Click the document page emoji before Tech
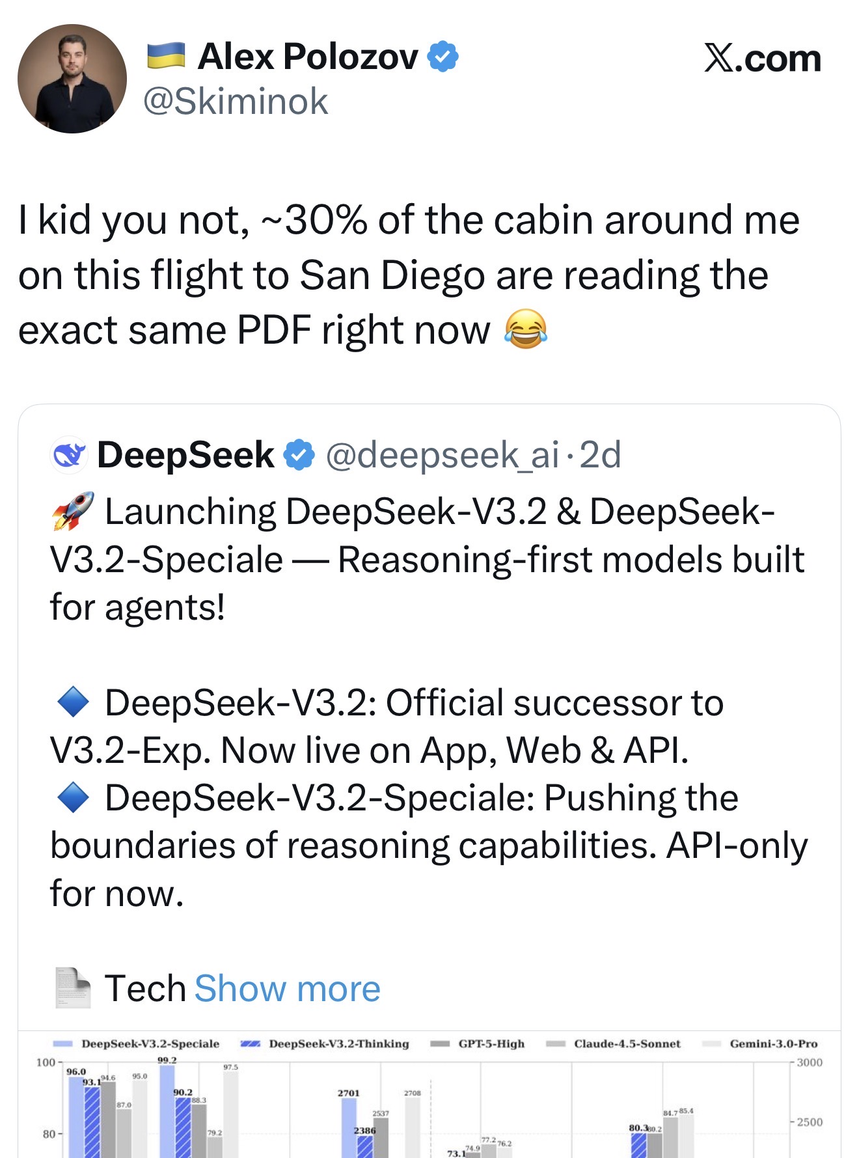 click(73, 988)
